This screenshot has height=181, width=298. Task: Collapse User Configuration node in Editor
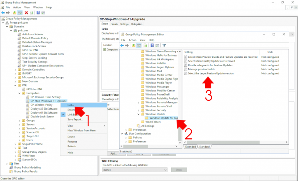[122, 134]
